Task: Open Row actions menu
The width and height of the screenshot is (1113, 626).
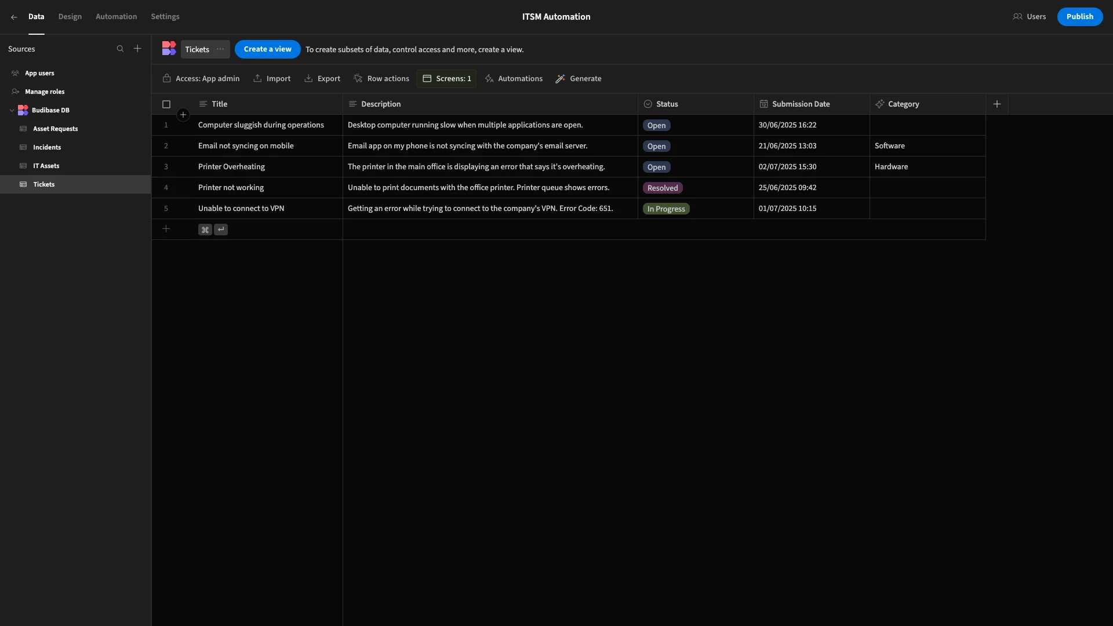Action: (381, 79)
